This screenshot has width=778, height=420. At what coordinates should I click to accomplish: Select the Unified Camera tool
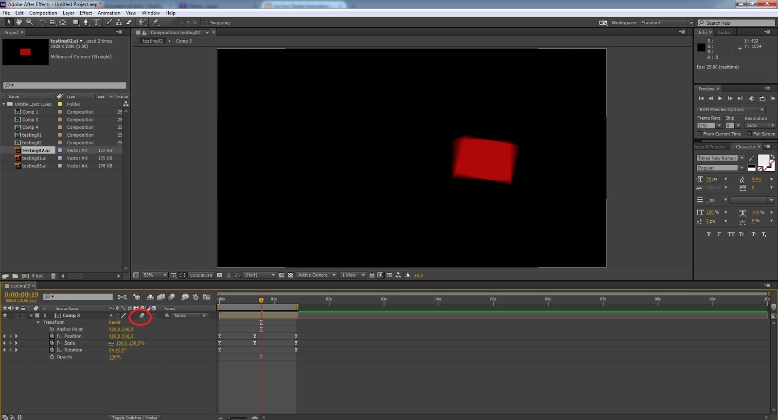tap(53, 22)
